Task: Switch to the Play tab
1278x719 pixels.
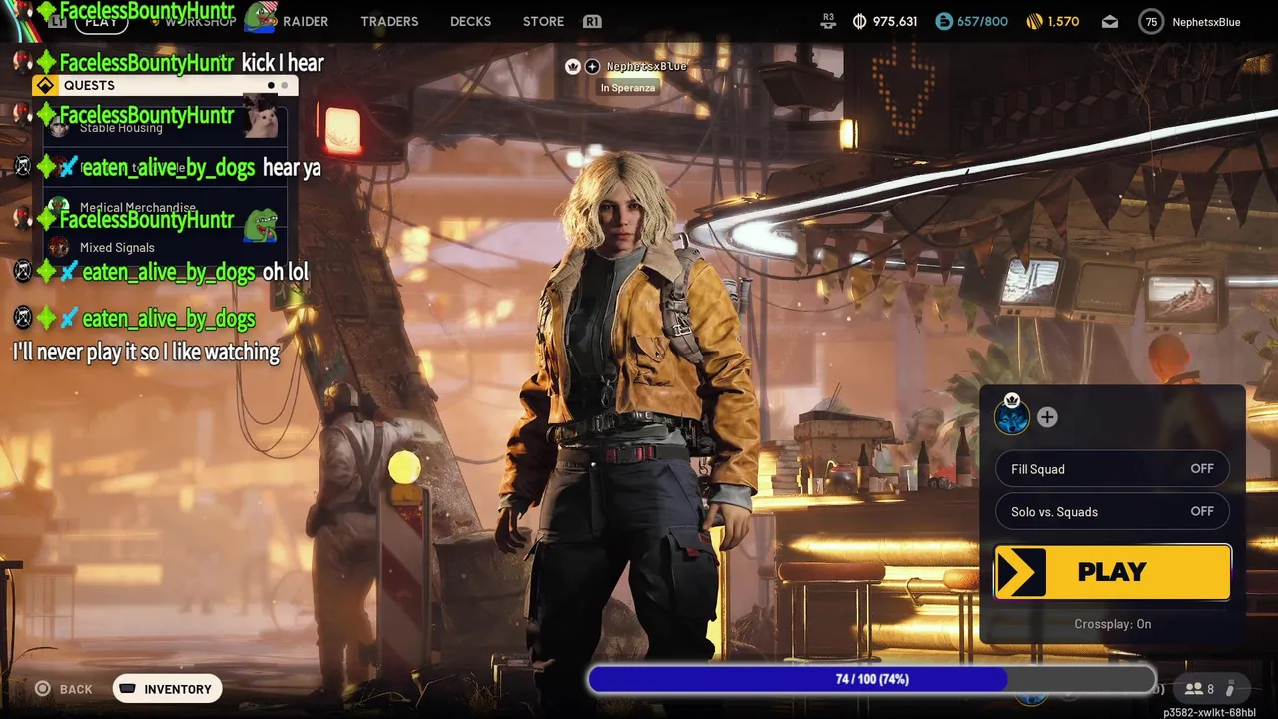Action: point(100,21)
